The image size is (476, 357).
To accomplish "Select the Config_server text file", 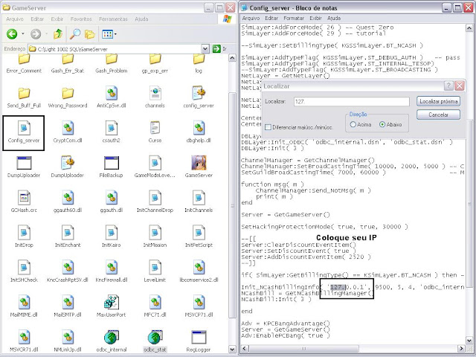I will [24, 132].
